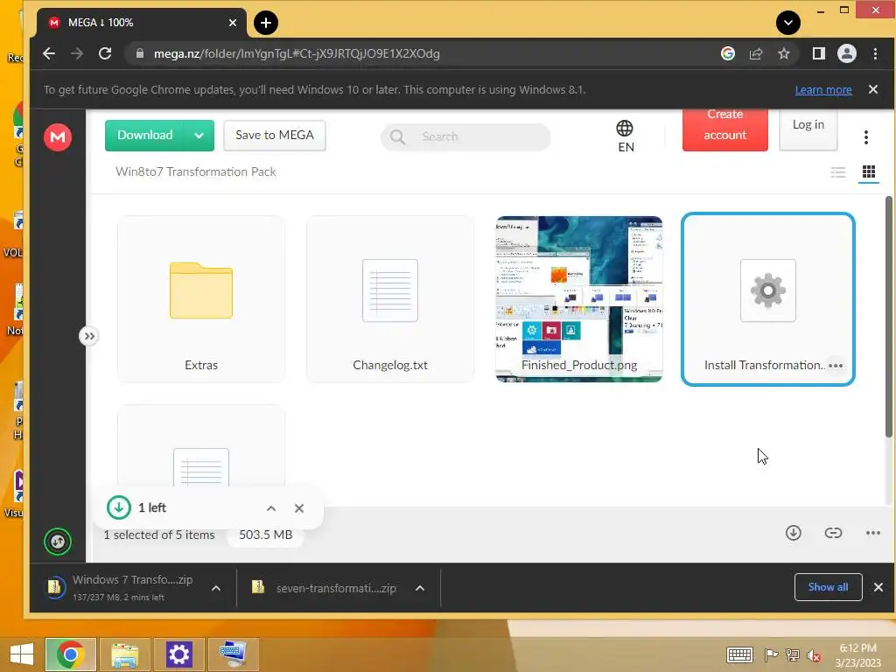Go forward in Chrome
The height and width of the screenshot is (672, 896).
(x=77, y=53)
